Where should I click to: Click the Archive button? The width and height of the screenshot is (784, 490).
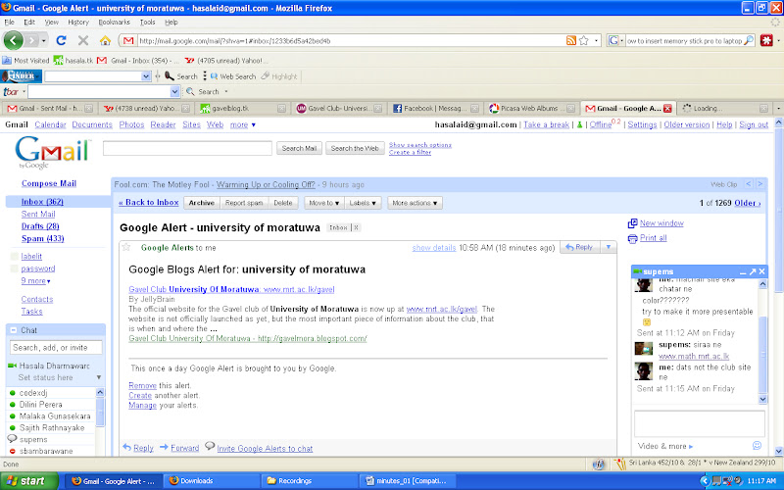(202, 203)
